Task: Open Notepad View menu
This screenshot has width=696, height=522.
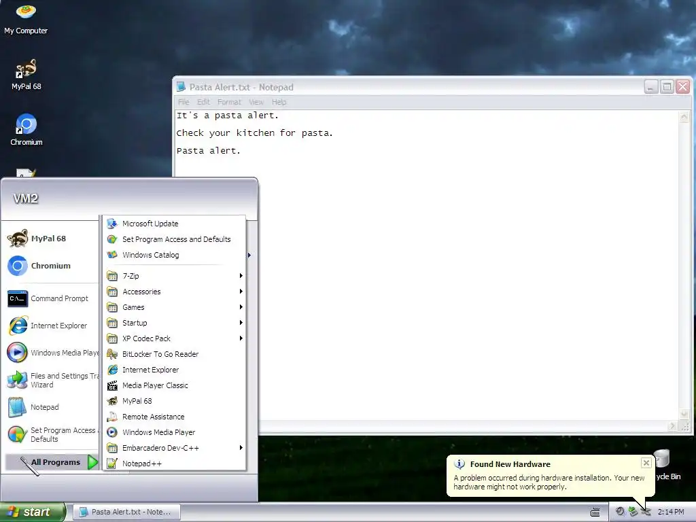Action: coord(256,102)
